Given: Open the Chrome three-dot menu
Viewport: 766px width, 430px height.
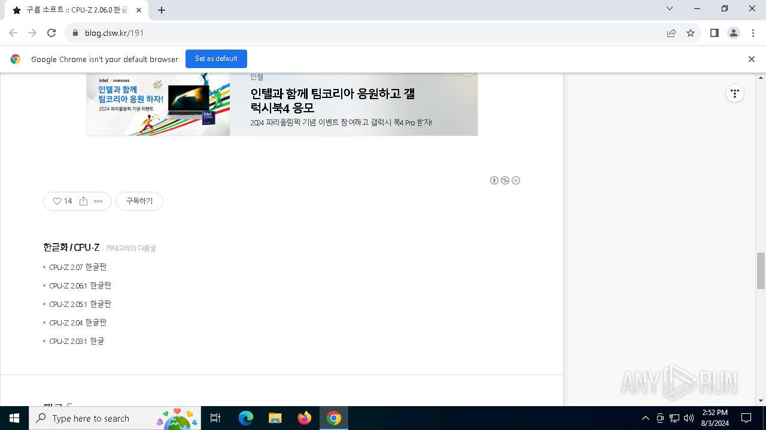Looking at the screenshot, I should [753, 33].
